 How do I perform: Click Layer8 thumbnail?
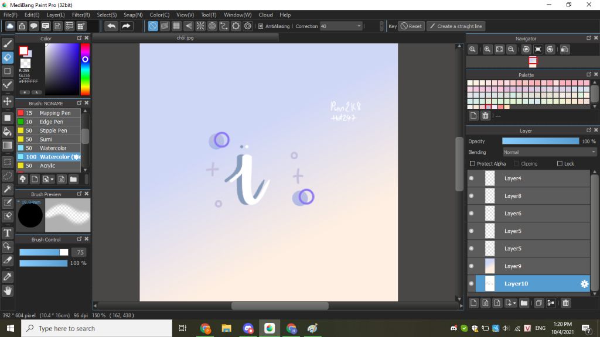(490, 196)
